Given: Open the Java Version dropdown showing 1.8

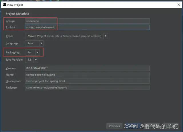Looking at the screenshot, I should [32, 60].
